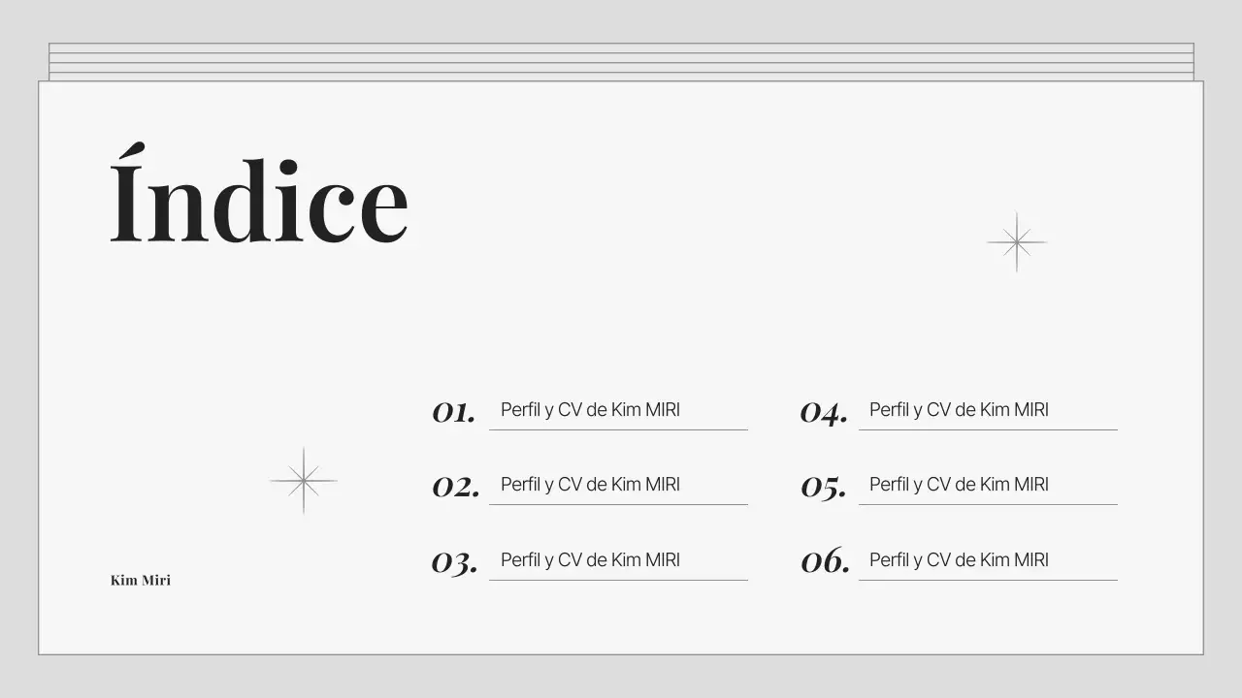The image size is (1242, 698).
Task: Select the sparkle star in the lower left
Action: click(303, 480)
